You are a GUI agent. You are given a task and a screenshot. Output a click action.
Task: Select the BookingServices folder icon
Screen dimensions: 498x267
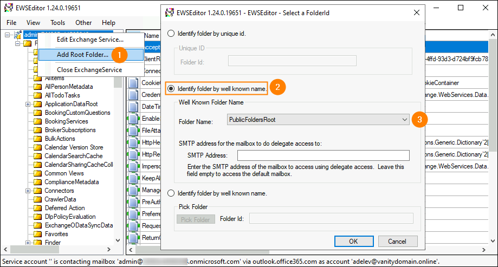37,121
